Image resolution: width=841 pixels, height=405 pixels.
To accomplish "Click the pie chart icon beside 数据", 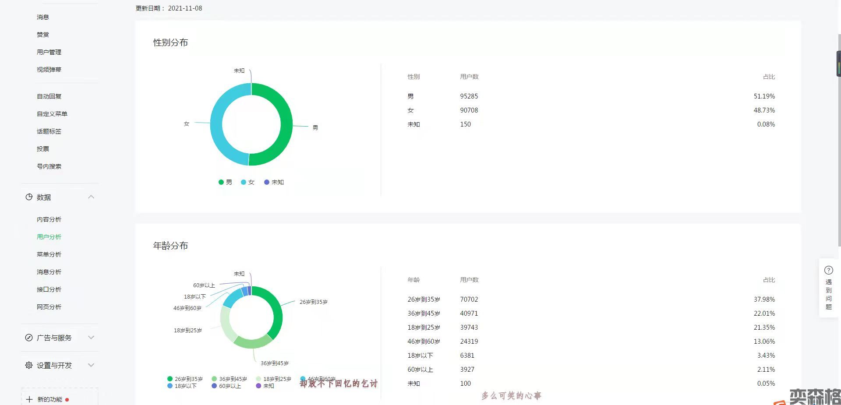I will click(29, 197).
